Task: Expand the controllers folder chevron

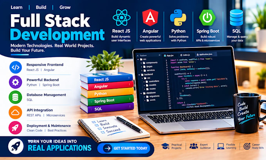Action: click(x=144, y=82)
